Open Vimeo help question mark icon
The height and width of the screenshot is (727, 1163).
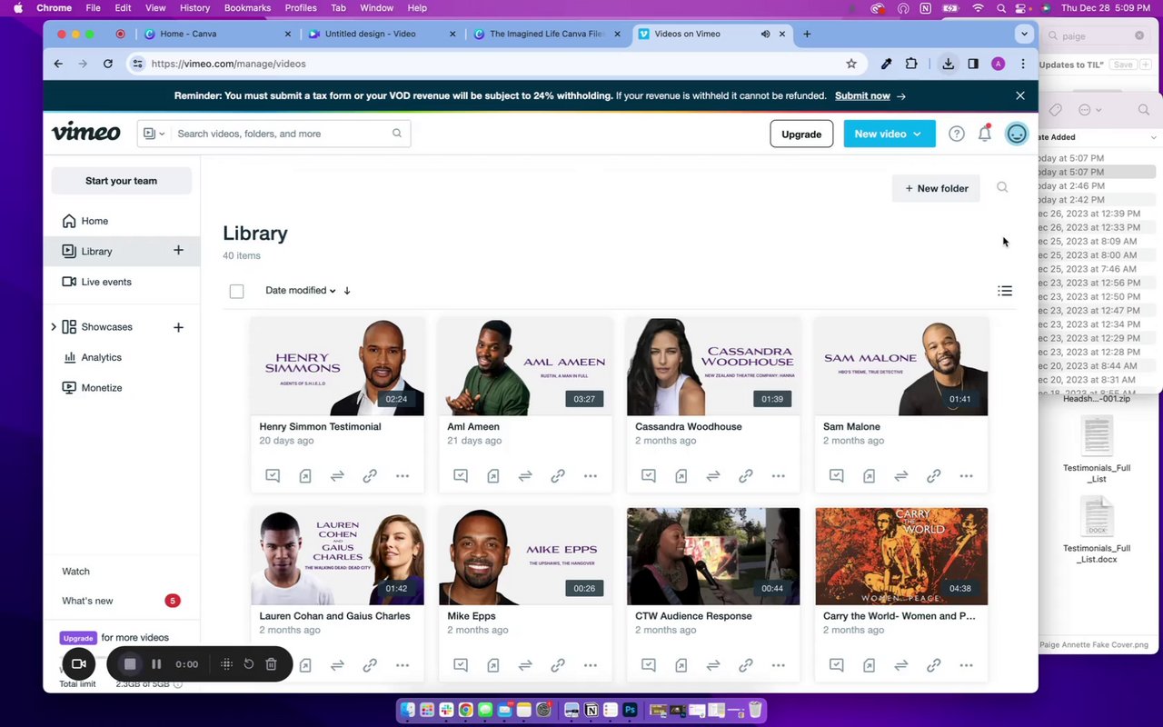pyautogui.click(x=957, y=134)
